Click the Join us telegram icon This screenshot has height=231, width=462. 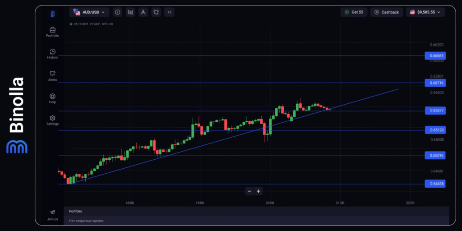pos(52,213)
